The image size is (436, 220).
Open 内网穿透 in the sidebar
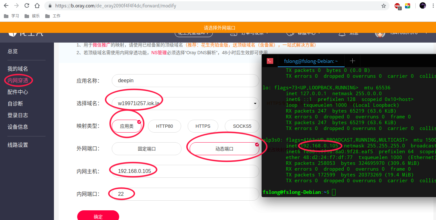click(18, 80)
